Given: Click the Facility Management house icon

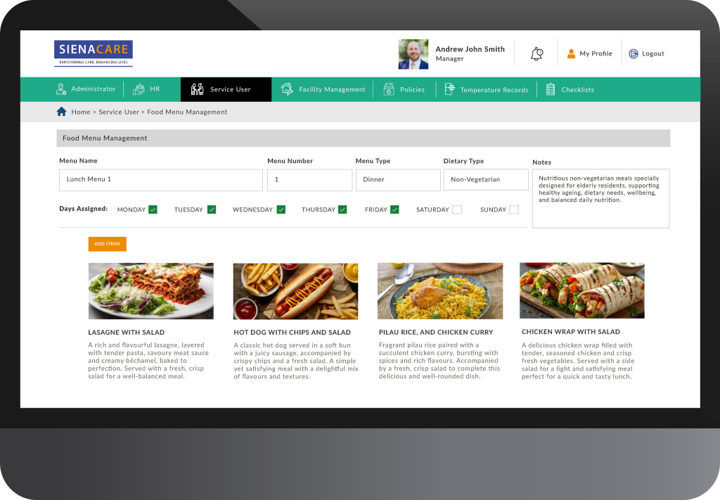Looking at the screenshot, I should [x=287, y=89].
